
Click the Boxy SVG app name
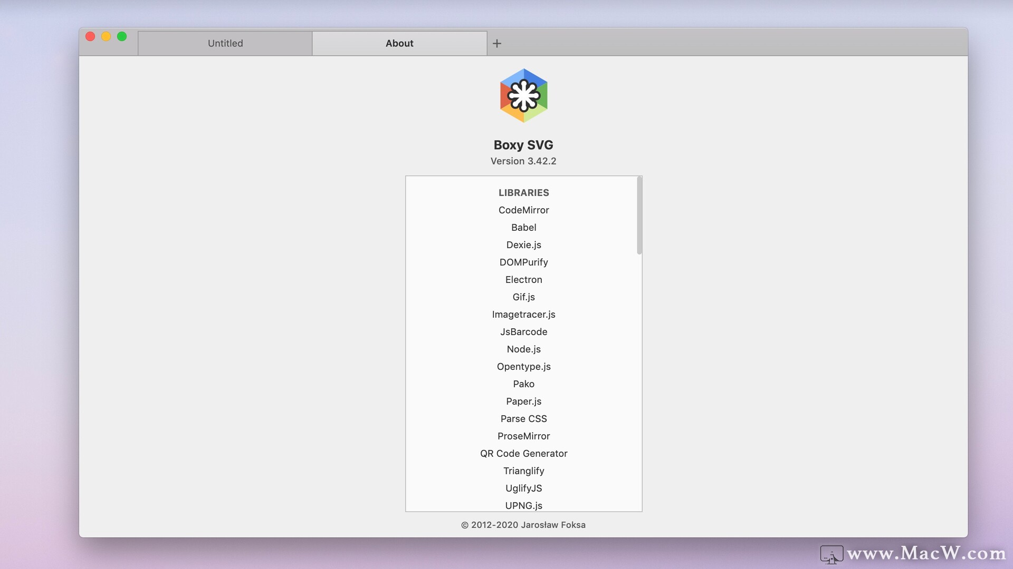tap(523, 145)
